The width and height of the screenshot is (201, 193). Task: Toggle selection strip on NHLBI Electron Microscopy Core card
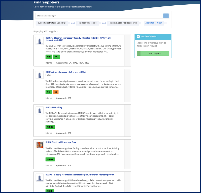pos(127,154)
